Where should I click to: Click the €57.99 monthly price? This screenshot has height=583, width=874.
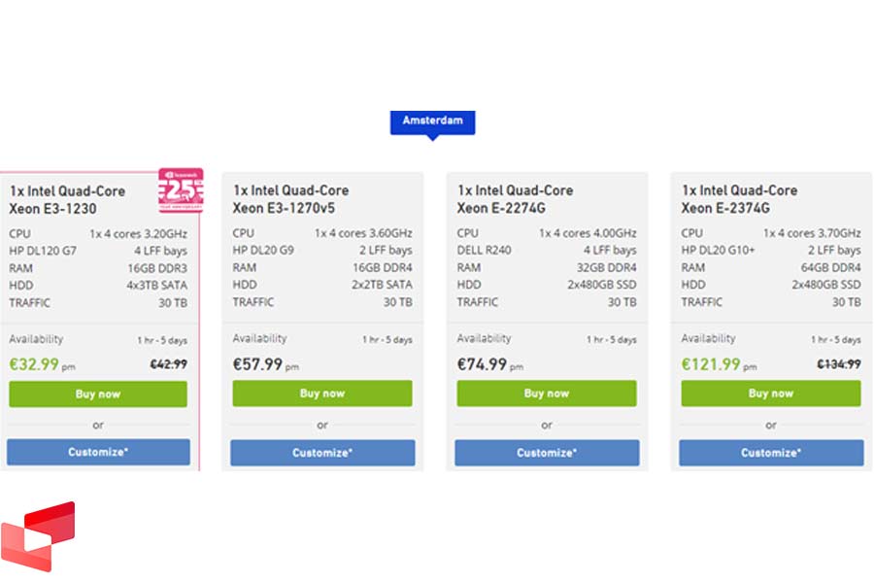tap(257, 364)
